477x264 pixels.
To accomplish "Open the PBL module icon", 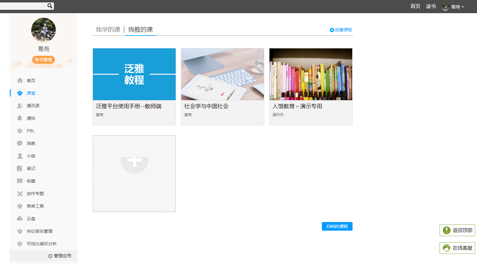I will click(x=20, y=130).
